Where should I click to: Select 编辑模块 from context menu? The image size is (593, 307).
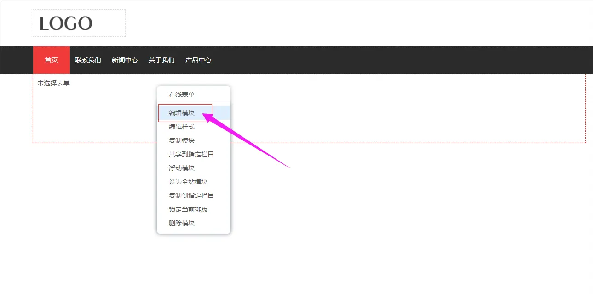[x=182, y=113]
